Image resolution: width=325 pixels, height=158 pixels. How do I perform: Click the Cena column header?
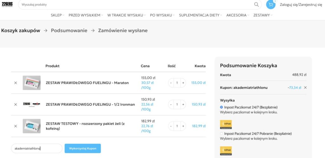145,66
